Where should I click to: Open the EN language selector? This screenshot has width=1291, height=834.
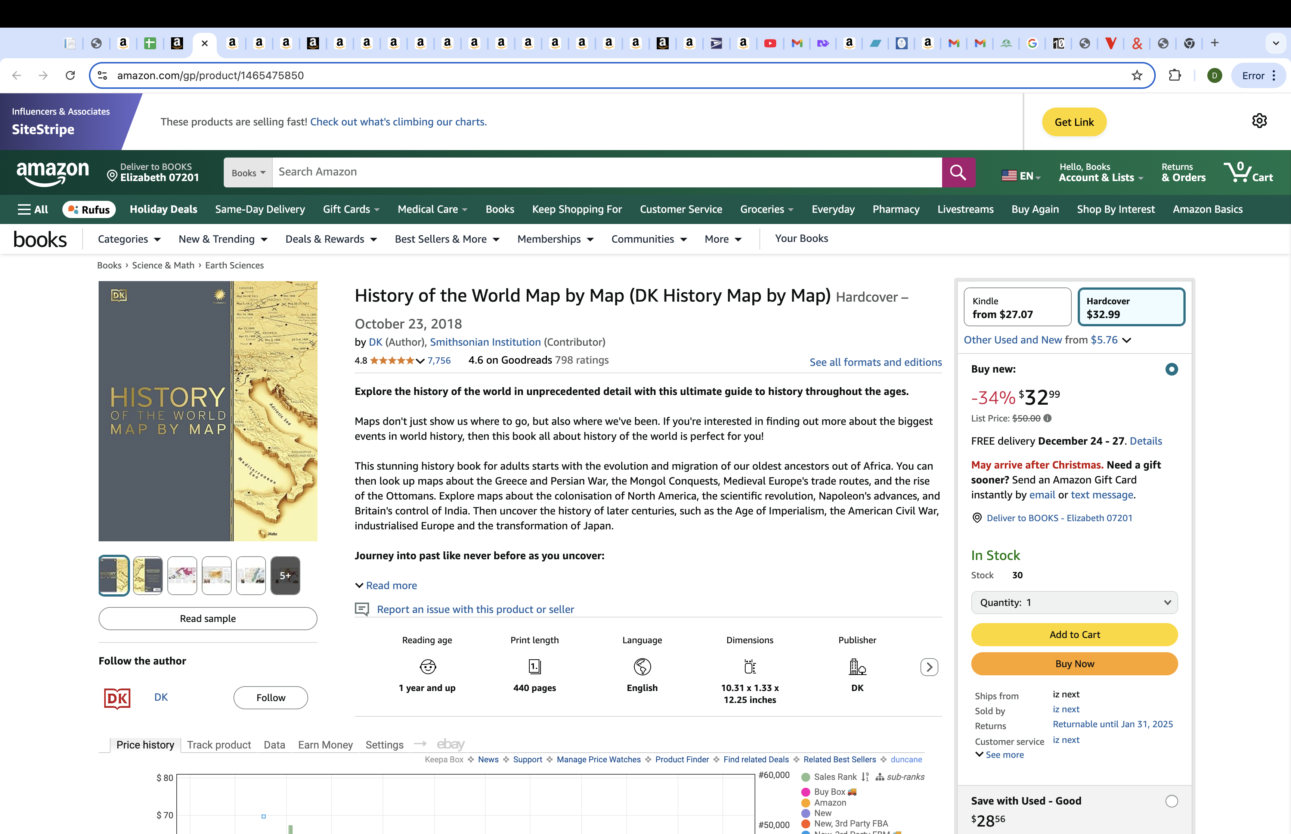(1021, 175)
